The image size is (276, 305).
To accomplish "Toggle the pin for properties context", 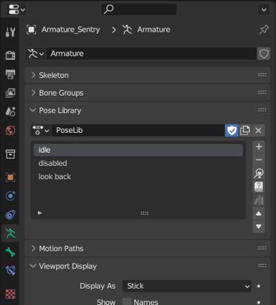I will pos(264,30).
